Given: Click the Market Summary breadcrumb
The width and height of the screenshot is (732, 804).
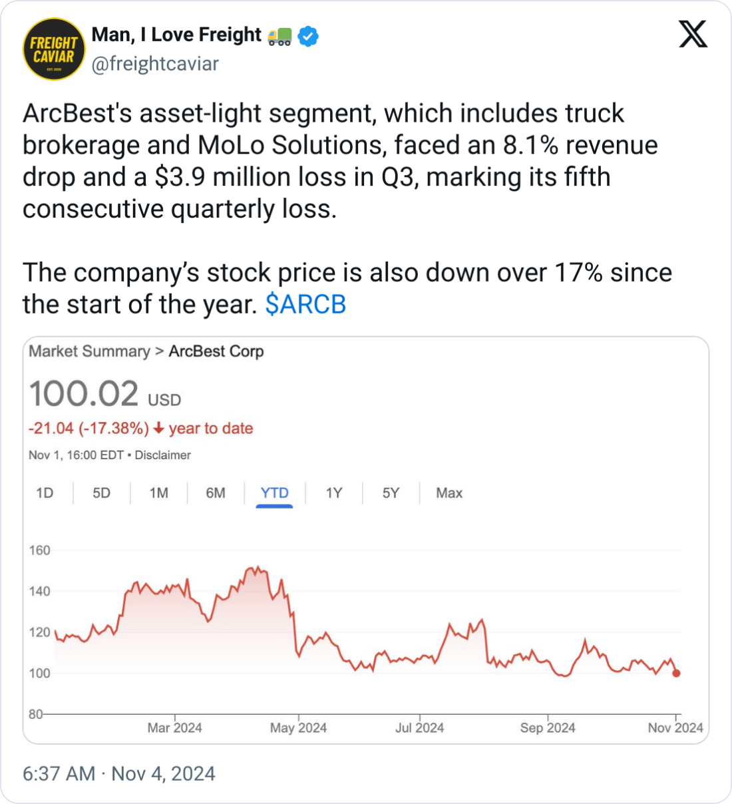Looking at the screenshot, I should tap(89, 351).
